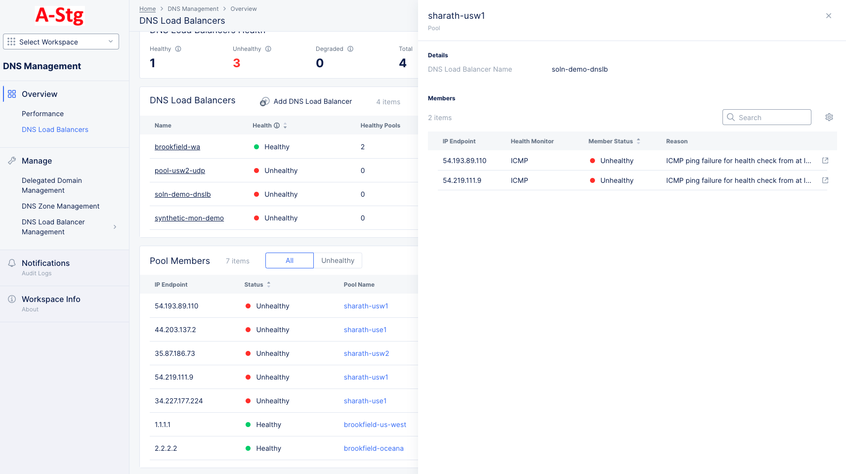Image resolution: width=846 pixels, height=474 pixels.
Task: Click the grid icon next to Overview
Action: coord(11,93)
